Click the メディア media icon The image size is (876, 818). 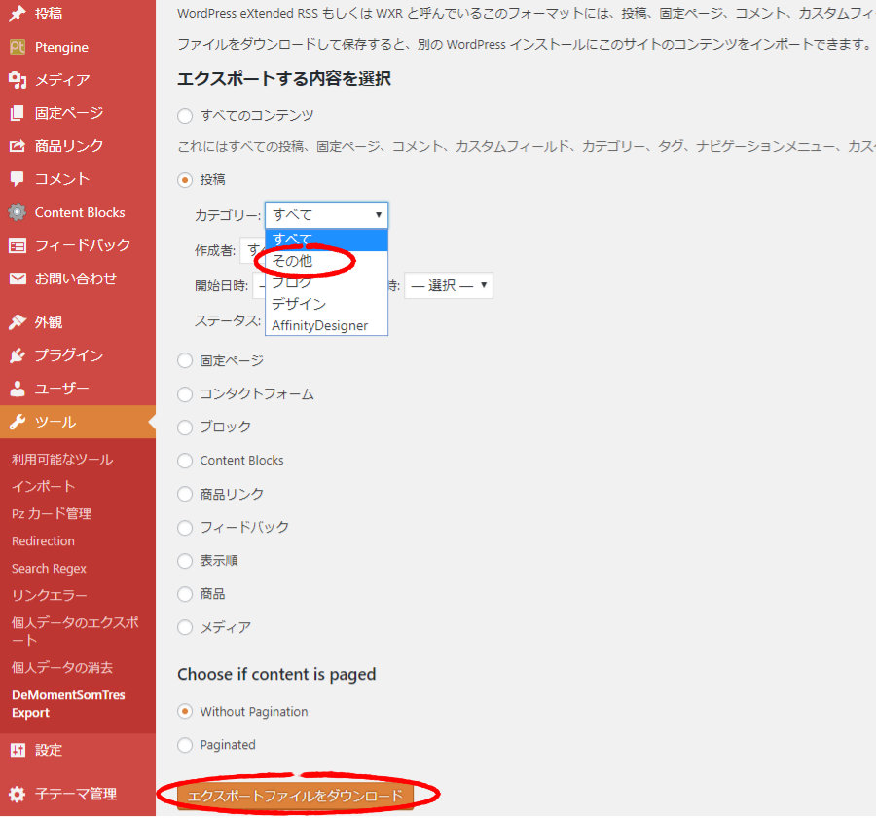(x=18, y=80)
